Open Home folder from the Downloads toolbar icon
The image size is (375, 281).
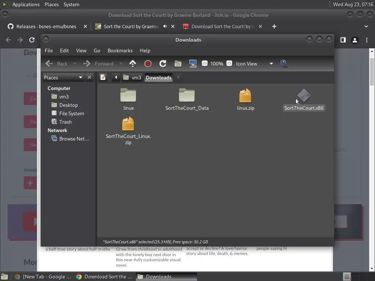tap(178, 64)
